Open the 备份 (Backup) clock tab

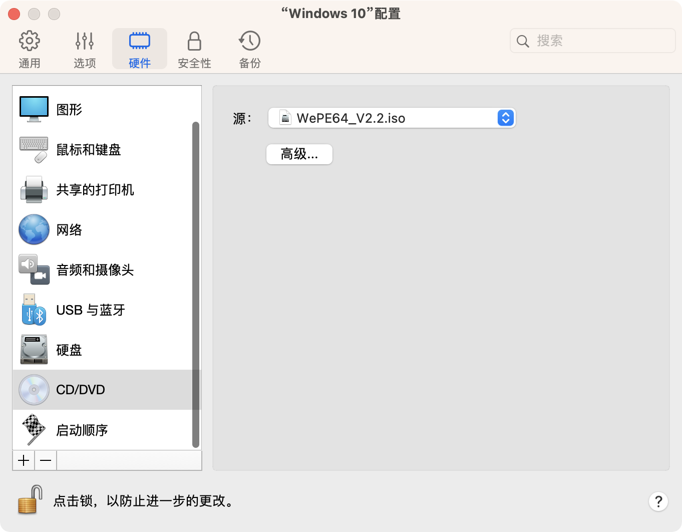pos(249,49)
